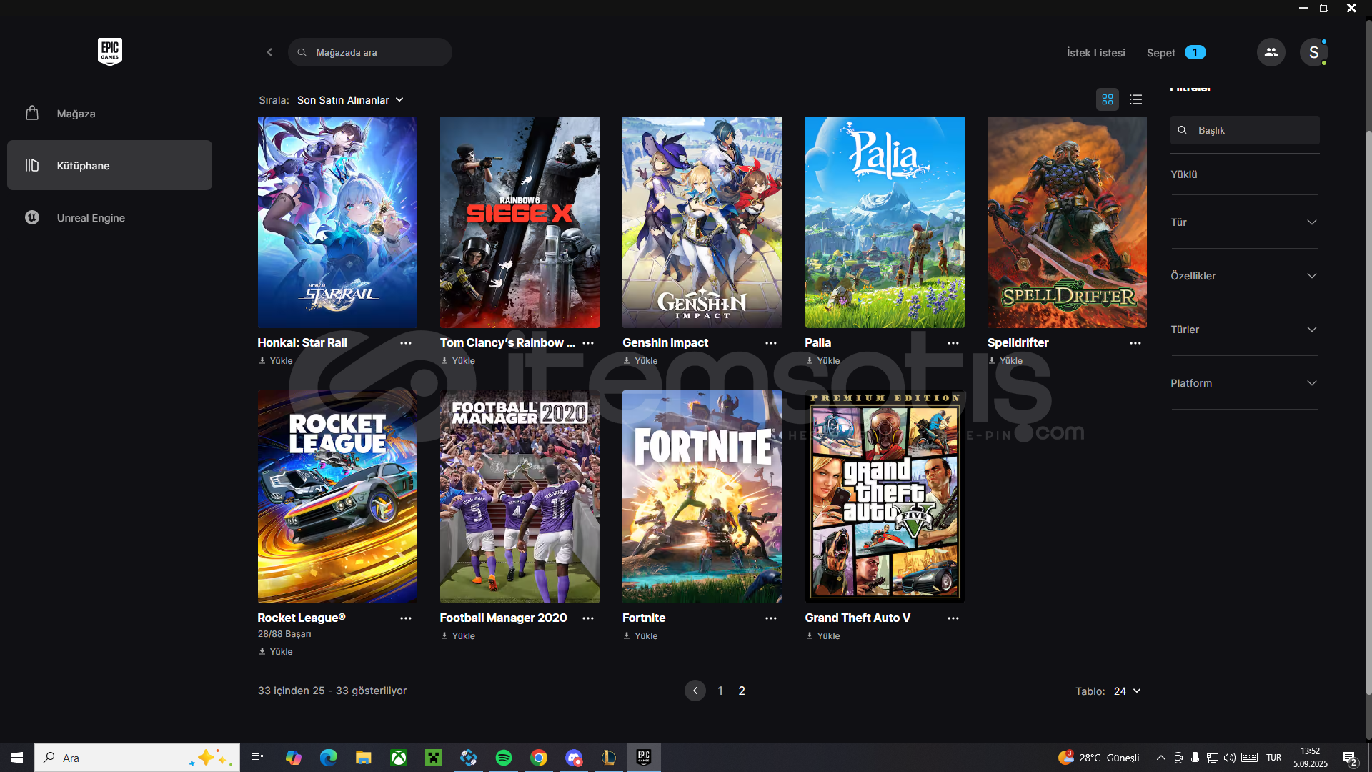Select page 2 in pagination
The height and width of the screenshot is (772, 1372).
[742, 691]
